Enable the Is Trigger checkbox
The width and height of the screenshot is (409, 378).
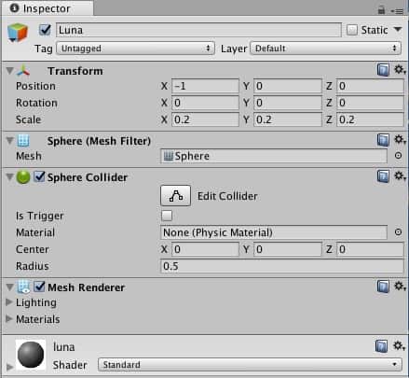pyautogui.click(x=167, y=216)
